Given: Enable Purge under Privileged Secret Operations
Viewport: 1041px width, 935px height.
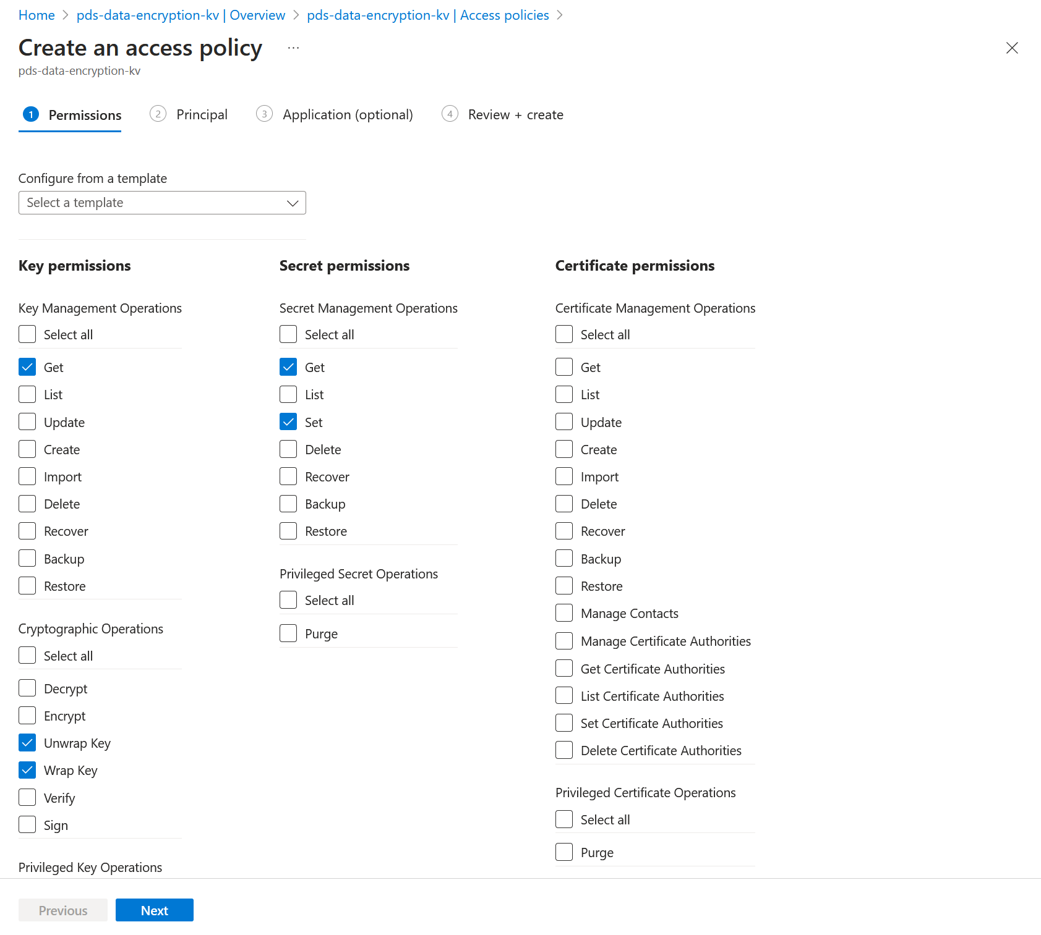Looking at the screenshot, I should click(288, 633).
